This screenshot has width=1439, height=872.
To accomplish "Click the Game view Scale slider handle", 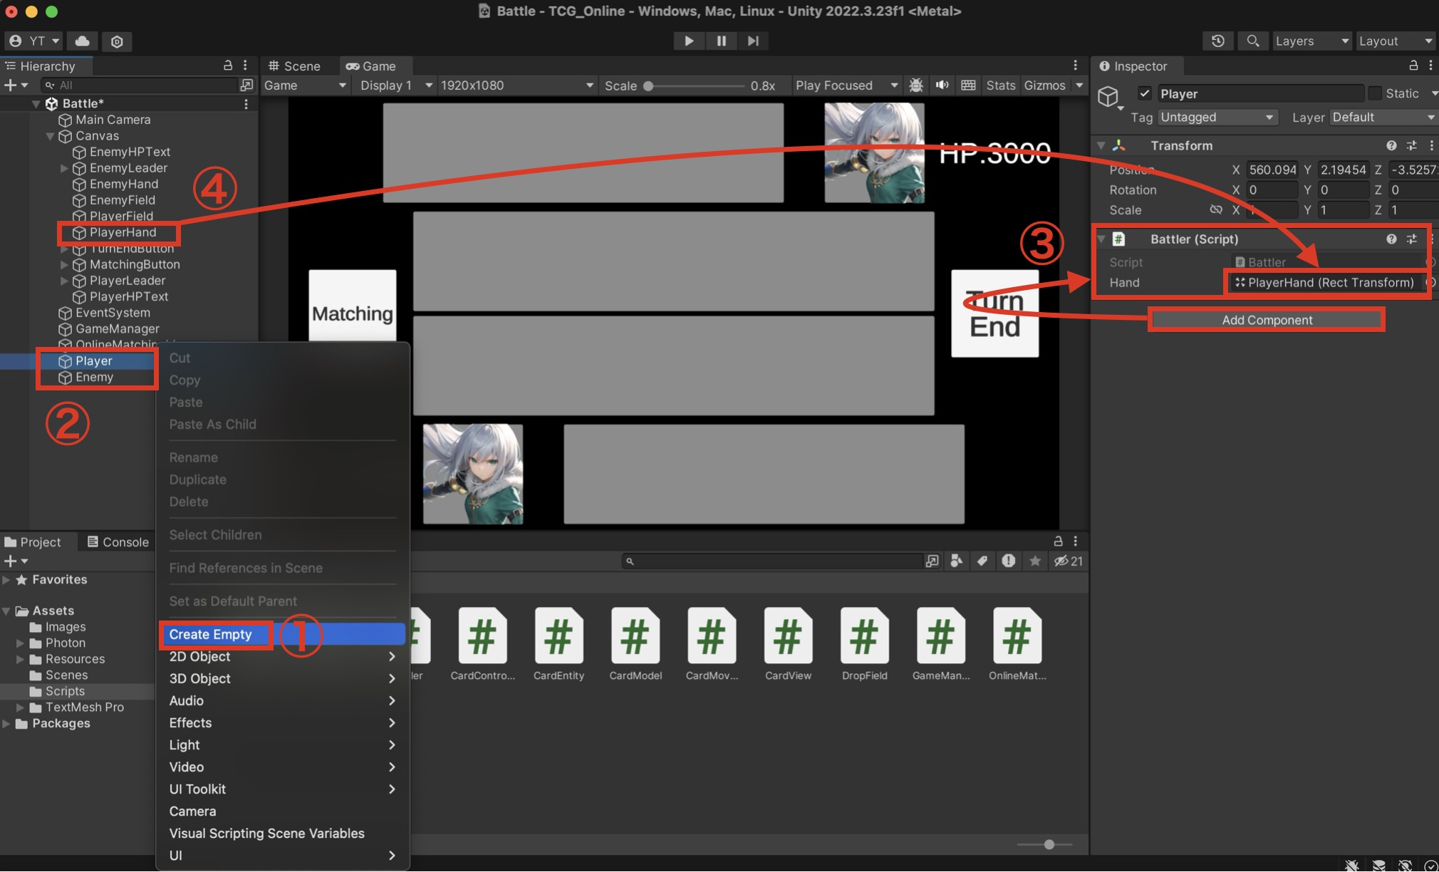I will 648,85.
